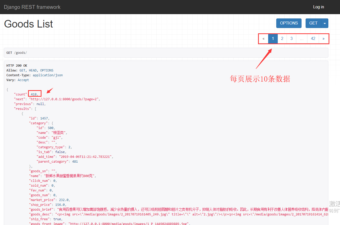The height and width of the screenshot is (225, 340).
Task: Select page 1 in pagination
Action: pos(273,39)
